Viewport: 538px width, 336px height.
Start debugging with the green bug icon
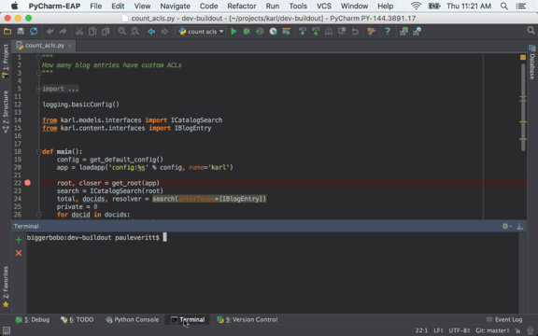[247, 32]
